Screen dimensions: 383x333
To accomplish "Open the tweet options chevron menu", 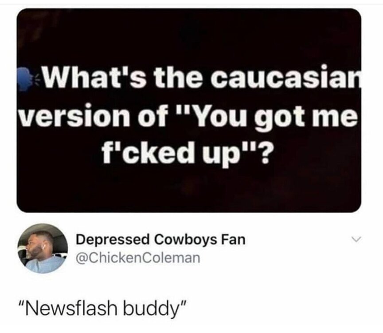I will [x=356, y=238].
